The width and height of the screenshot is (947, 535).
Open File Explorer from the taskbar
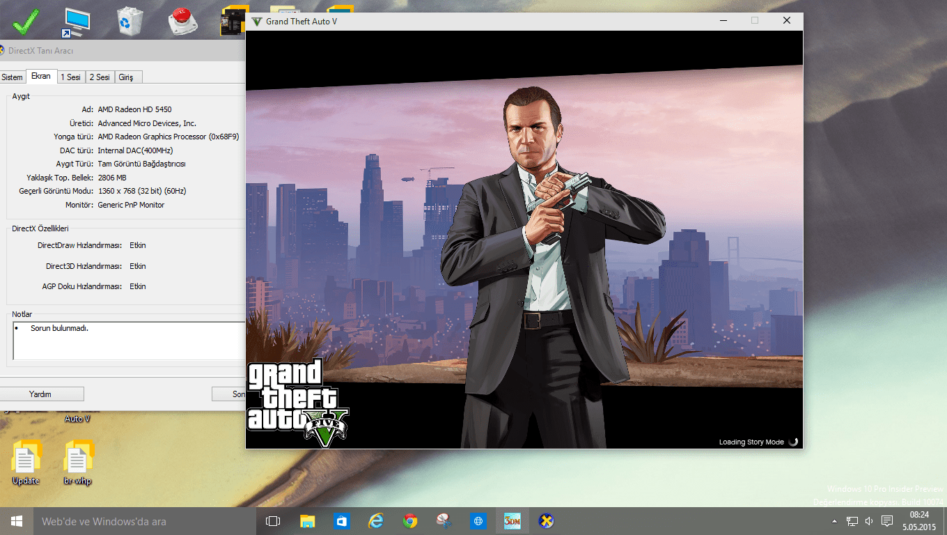tap(307, 521)
